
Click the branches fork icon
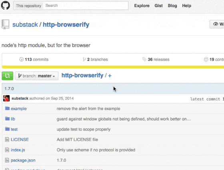(x=84, y=59)
